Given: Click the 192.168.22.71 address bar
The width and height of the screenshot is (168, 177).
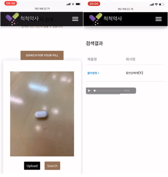Looking at the screenshot, I should coord(42,9).
